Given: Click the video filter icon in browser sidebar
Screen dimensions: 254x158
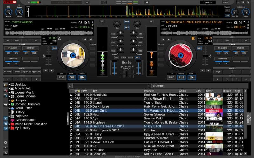Looking at the screenshot, I should pyautogui.click(x=6, y=123).
